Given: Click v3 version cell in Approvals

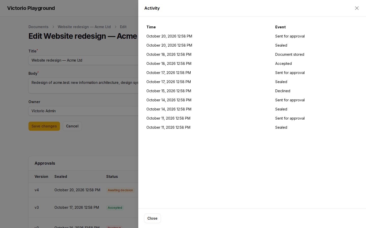Looking at the screenshot, I should pos(37,207).
